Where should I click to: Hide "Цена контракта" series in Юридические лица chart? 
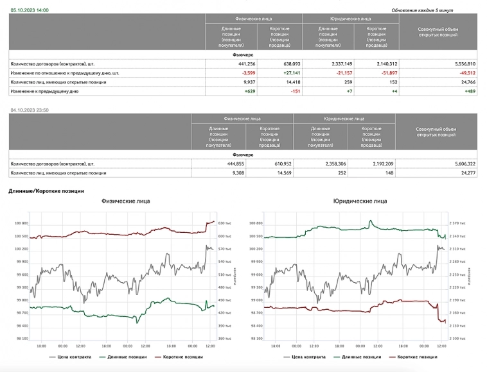(x=307, y=357)
